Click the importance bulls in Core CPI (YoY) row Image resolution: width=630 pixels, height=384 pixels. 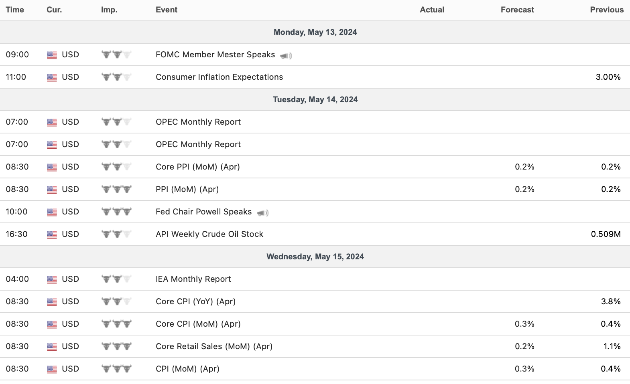click(x=116, y=301)
